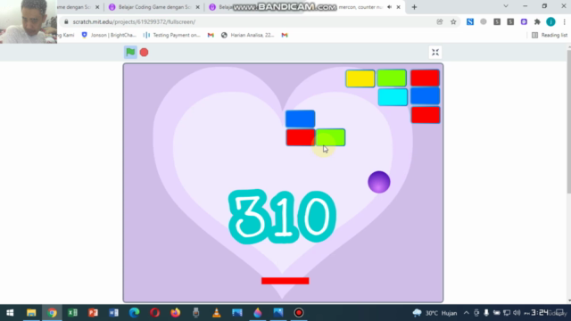The image size is (571, 321).
Task: Launch Excel from taskbar
Action: click(72, 313)
